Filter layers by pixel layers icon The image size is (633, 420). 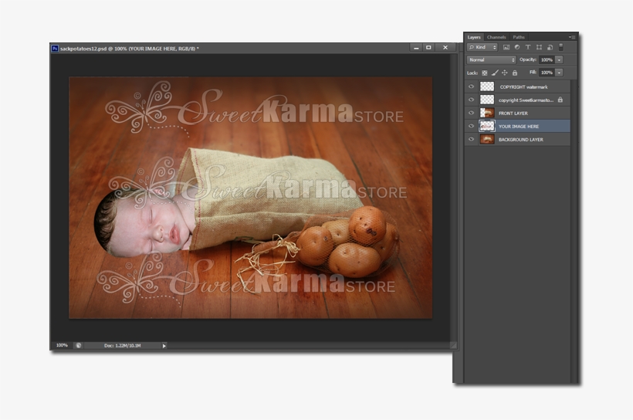click(506, 47)
